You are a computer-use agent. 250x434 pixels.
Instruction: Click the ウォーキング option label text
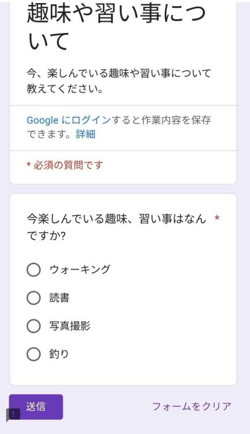pyautogui.click(x=80, y=269)
